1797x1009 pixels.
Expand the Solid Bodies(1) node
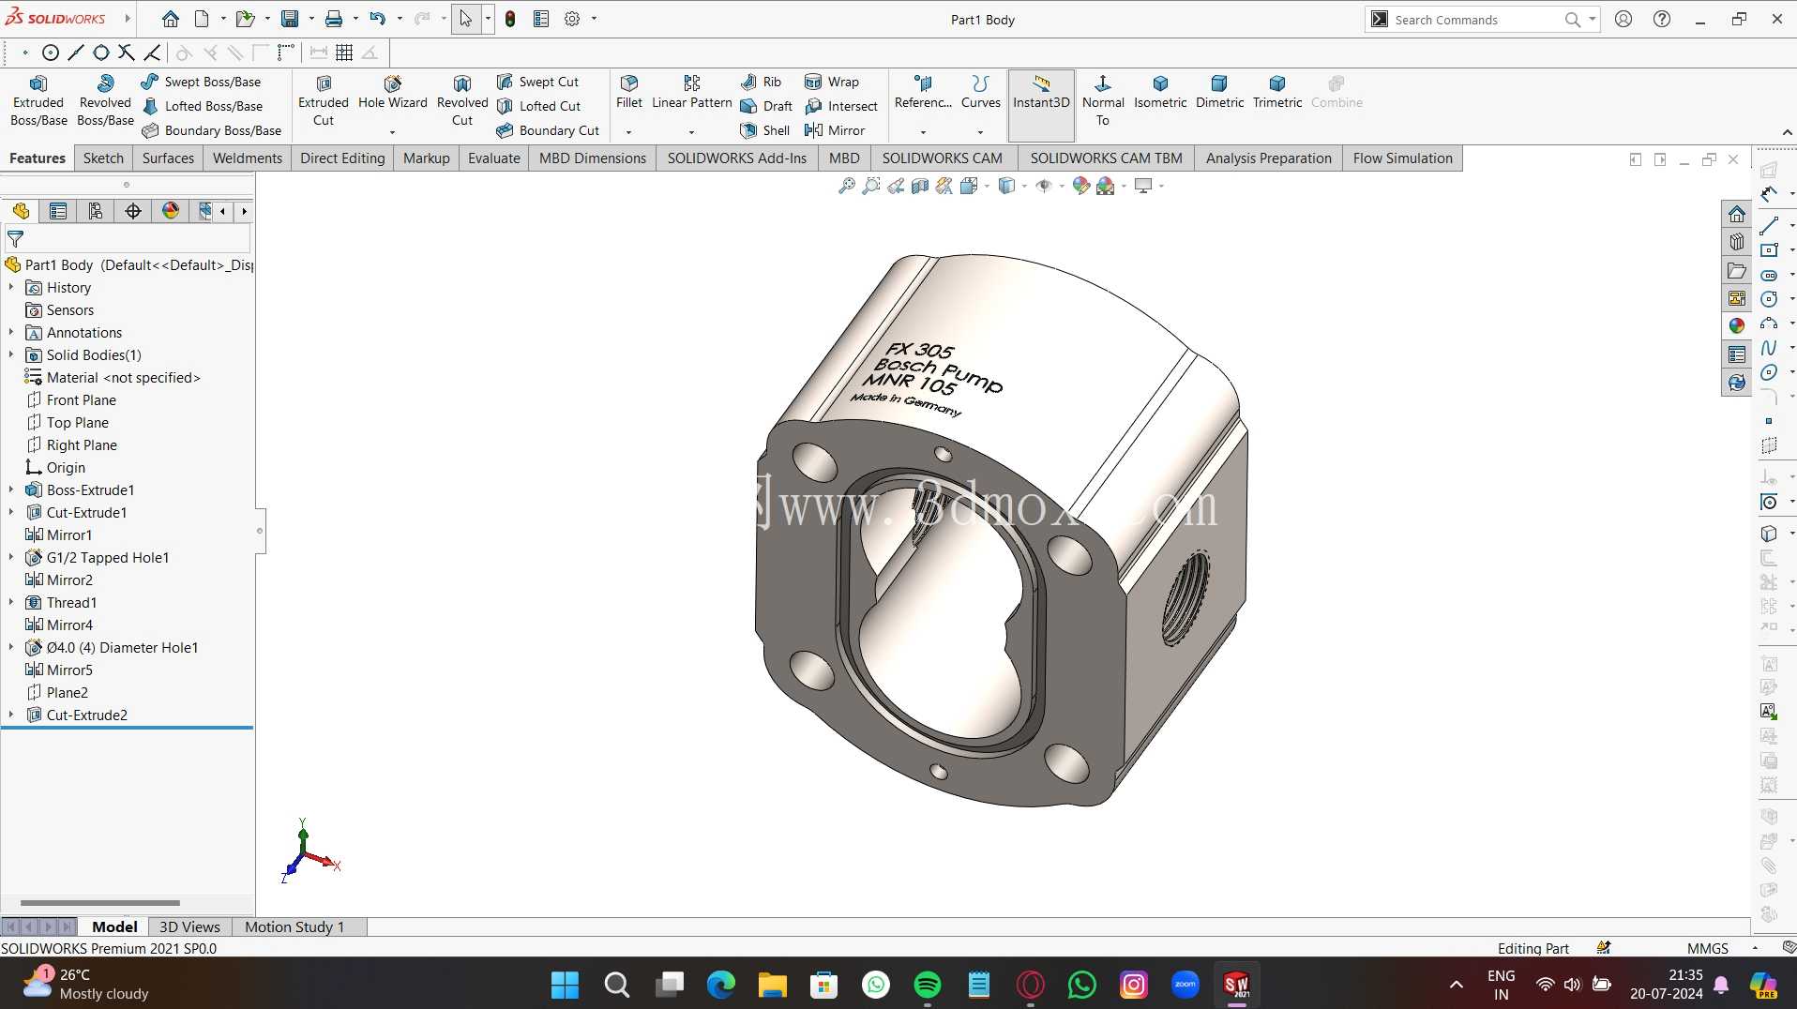click(x=11, y=354)
